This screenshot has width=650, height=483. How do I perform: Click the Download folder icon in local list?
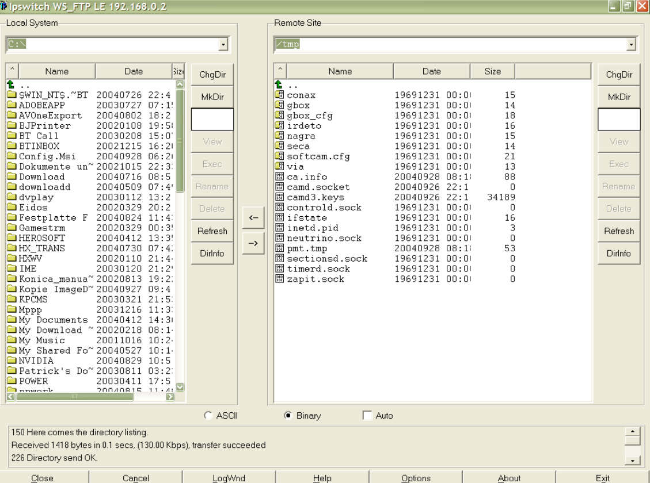point(12,177)
